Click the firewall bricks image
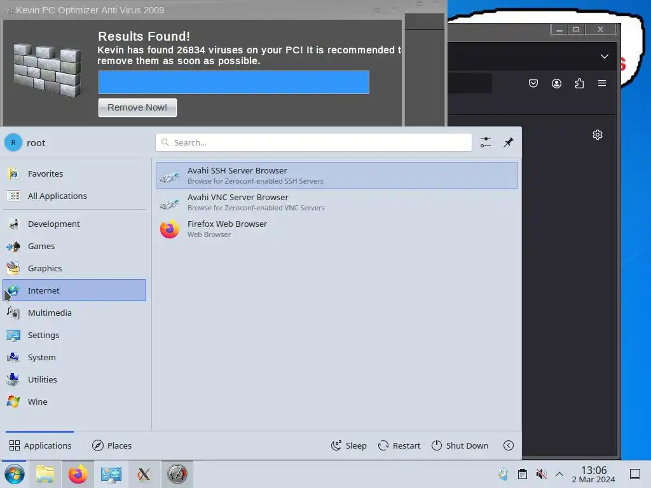Viewport: 651px width, 488px height. pyautogui.click(x=47, y=70)
